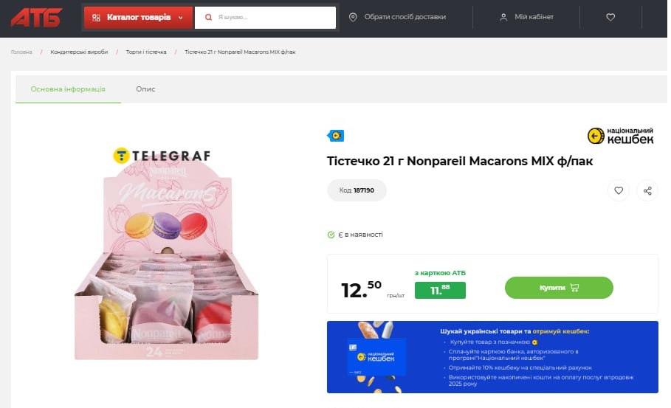The height and width of the screenshot is (408, 671).
Task: Click the ATB logo in the header
Action: pyautogui.click(x=36, y=18)
